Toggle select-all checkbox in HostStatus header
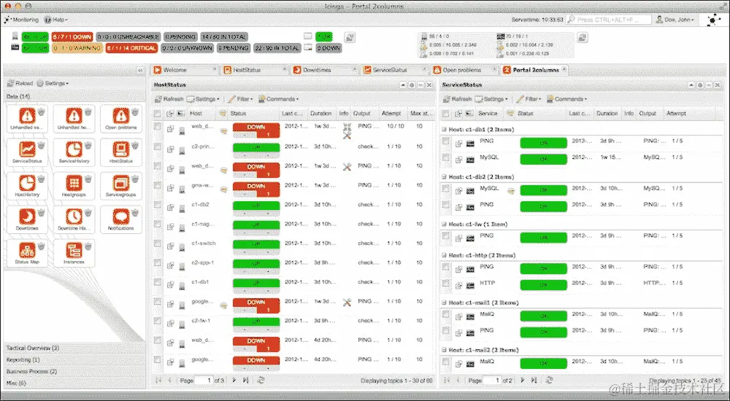 158,113
